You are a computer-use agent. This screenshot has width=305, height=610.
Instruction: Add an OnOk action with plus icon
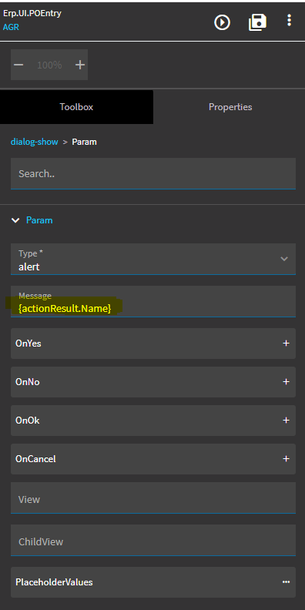tap(286, 421)
